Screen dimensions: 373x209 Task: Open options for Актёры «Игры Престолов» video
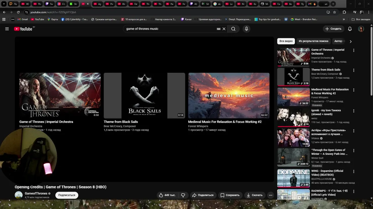pyautogui.click(x=354, y=131)
